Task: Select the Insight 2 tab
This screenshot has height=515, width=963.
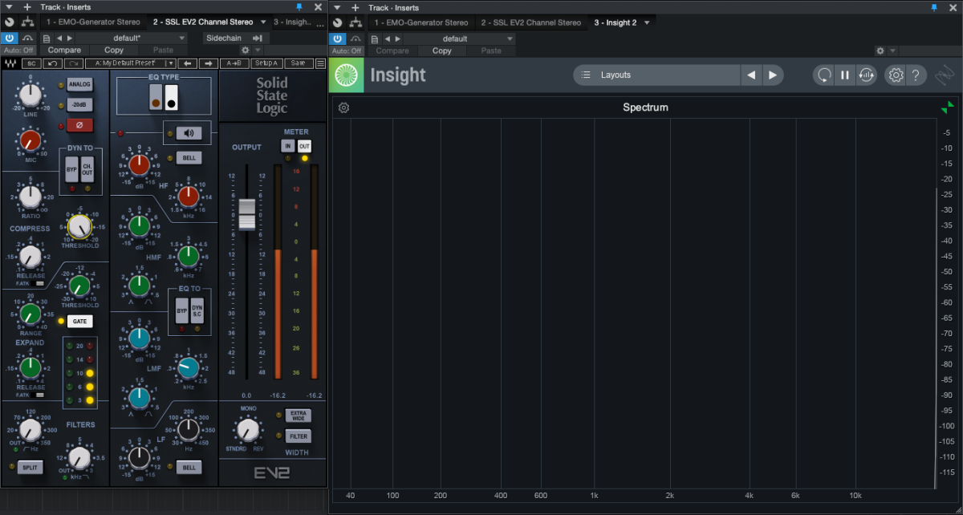Action: (616, 22)
